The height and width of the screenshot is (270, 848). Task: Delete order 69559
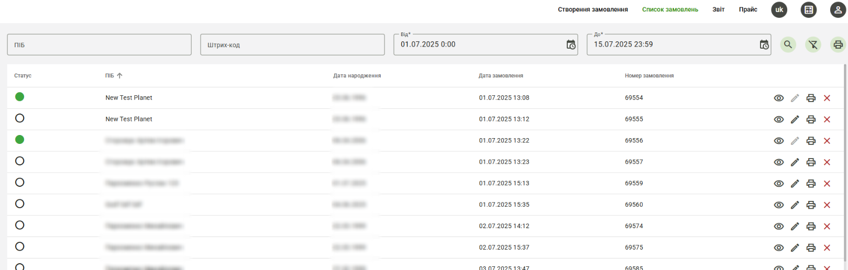(x=827, y=184)
